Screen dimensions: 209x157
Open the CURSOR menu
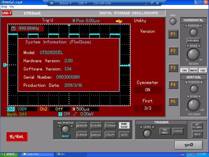82,135
